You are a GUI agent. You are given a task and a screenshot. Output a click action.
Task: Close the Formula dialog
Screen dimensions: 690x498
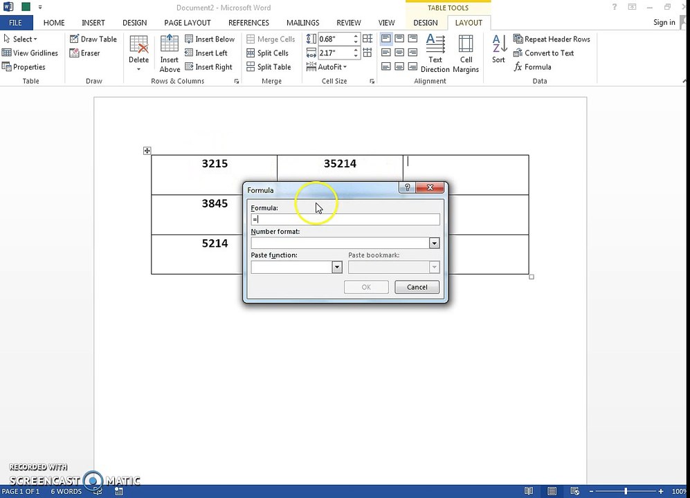tap(430, 187)
